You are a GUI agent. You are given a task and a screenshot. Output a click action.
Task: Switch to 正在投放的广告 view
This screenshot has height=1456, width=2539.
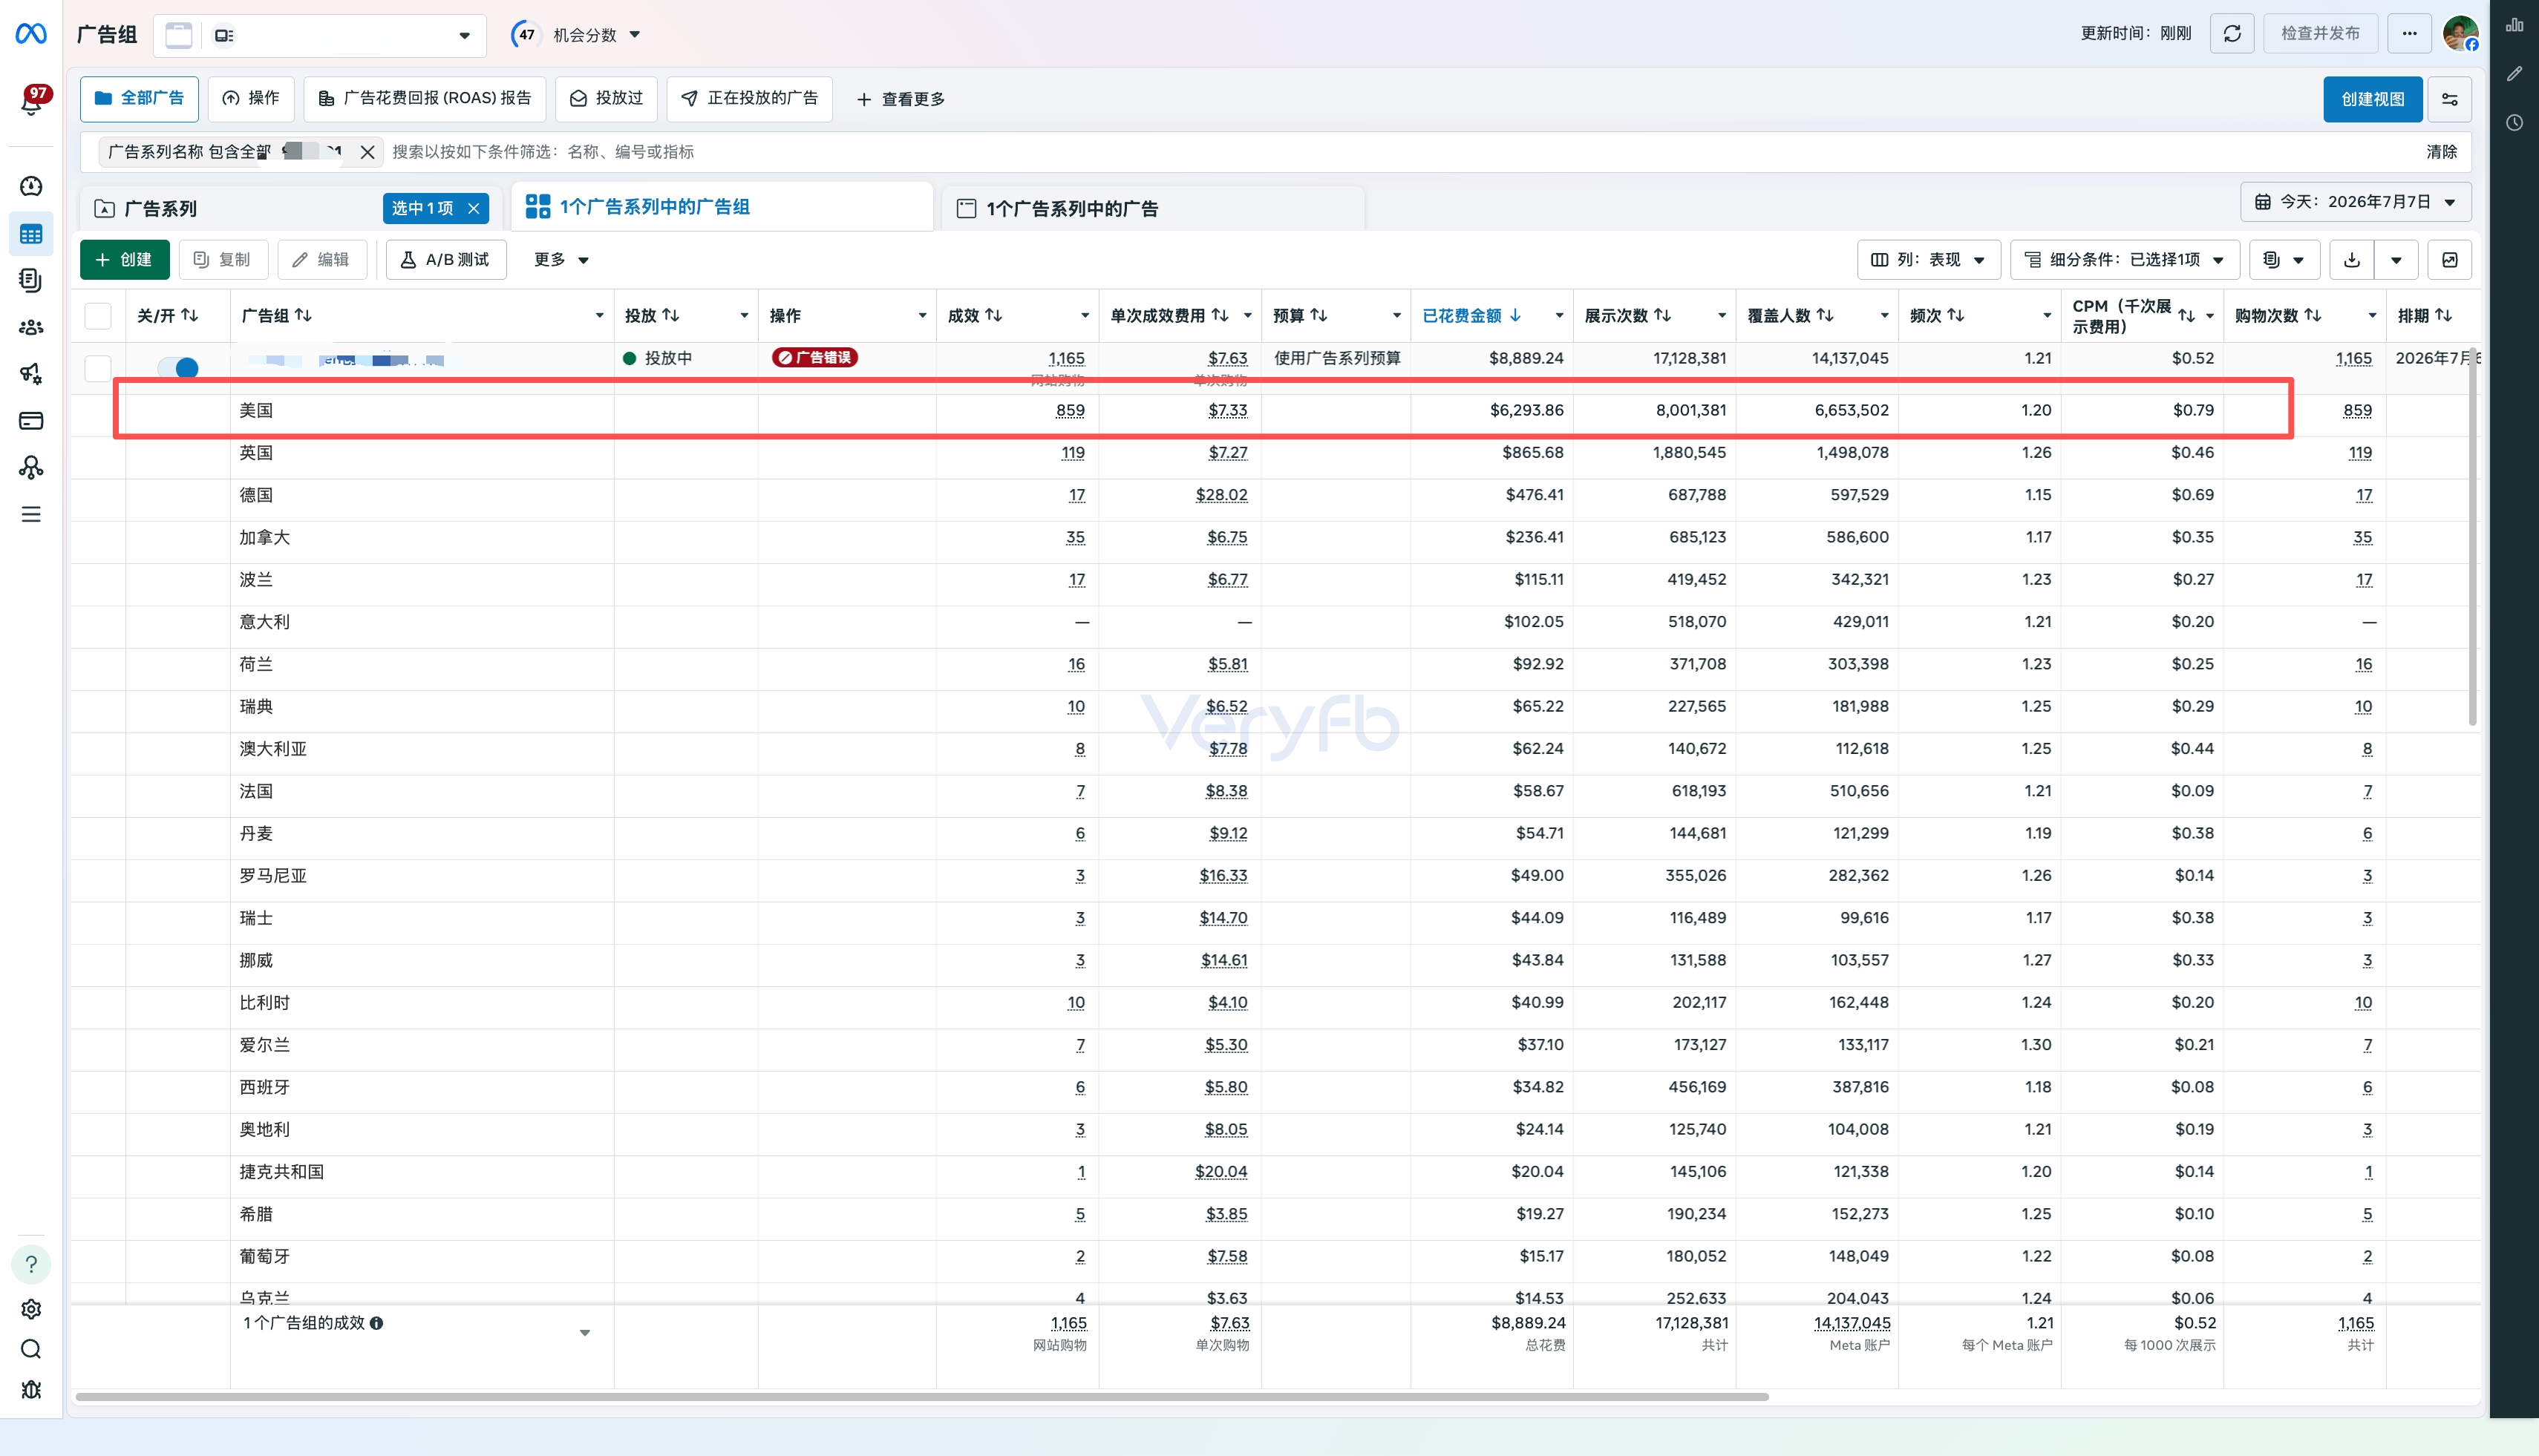click(x=749, y=98)
